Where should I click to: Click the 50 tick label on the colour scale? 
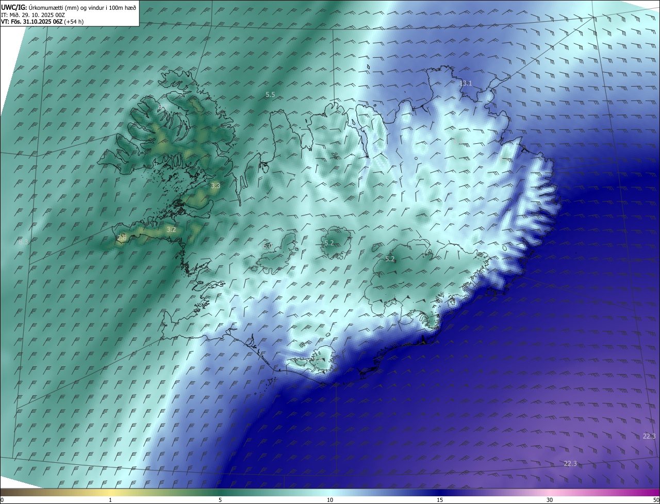tap(656, 500)
